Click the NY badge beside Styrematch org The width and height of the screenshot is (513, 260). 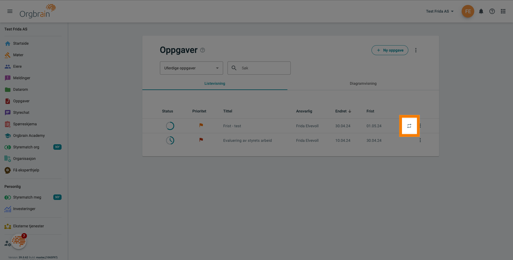pyautogui.click(x=57, y=147)
